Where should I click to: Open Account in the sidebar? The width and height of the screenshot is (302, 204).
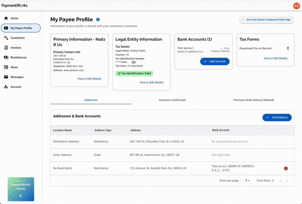pos(21,87)
